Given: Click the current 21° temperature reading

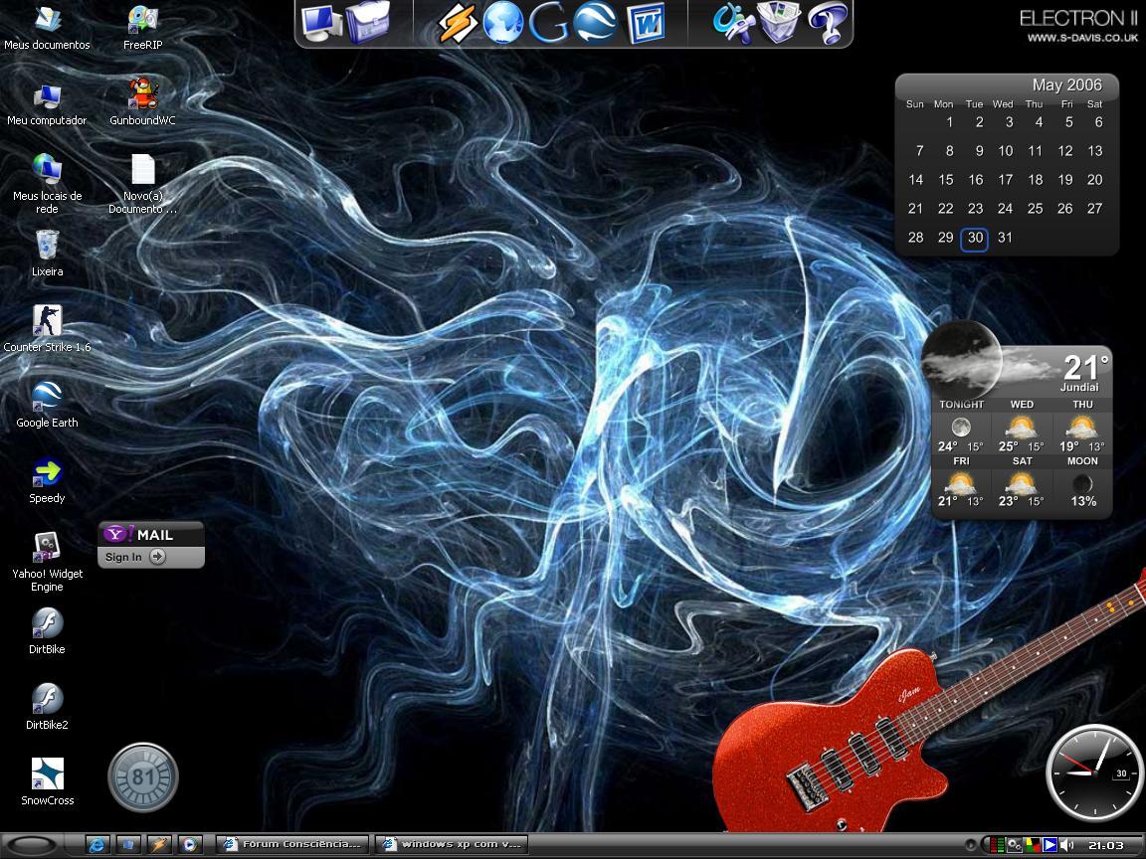Looking at the screenshot, I should tap(1085, 366).
